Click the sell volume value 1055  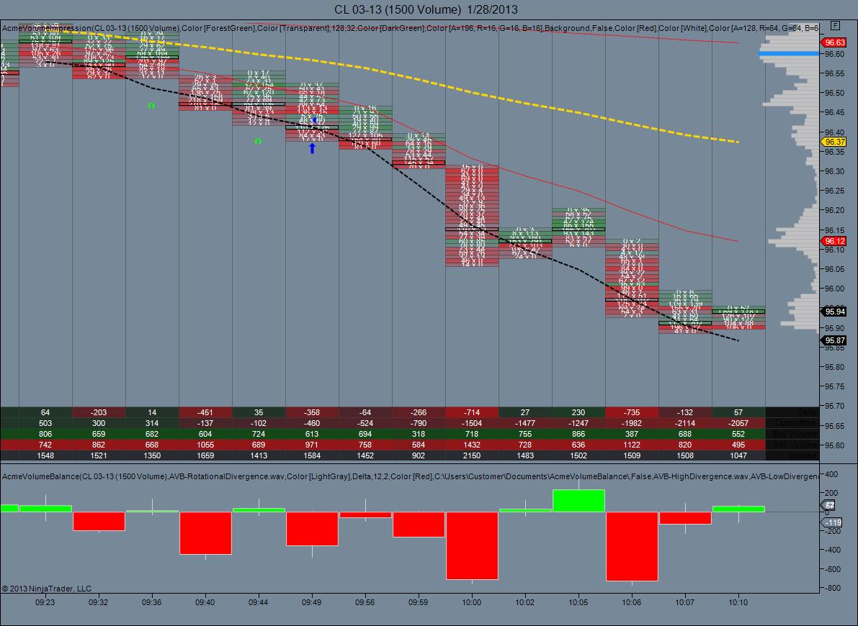coord(205,445)
